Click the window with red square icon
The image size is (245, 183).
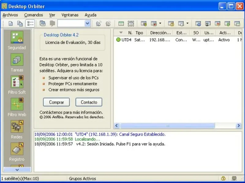pos(154,24)
